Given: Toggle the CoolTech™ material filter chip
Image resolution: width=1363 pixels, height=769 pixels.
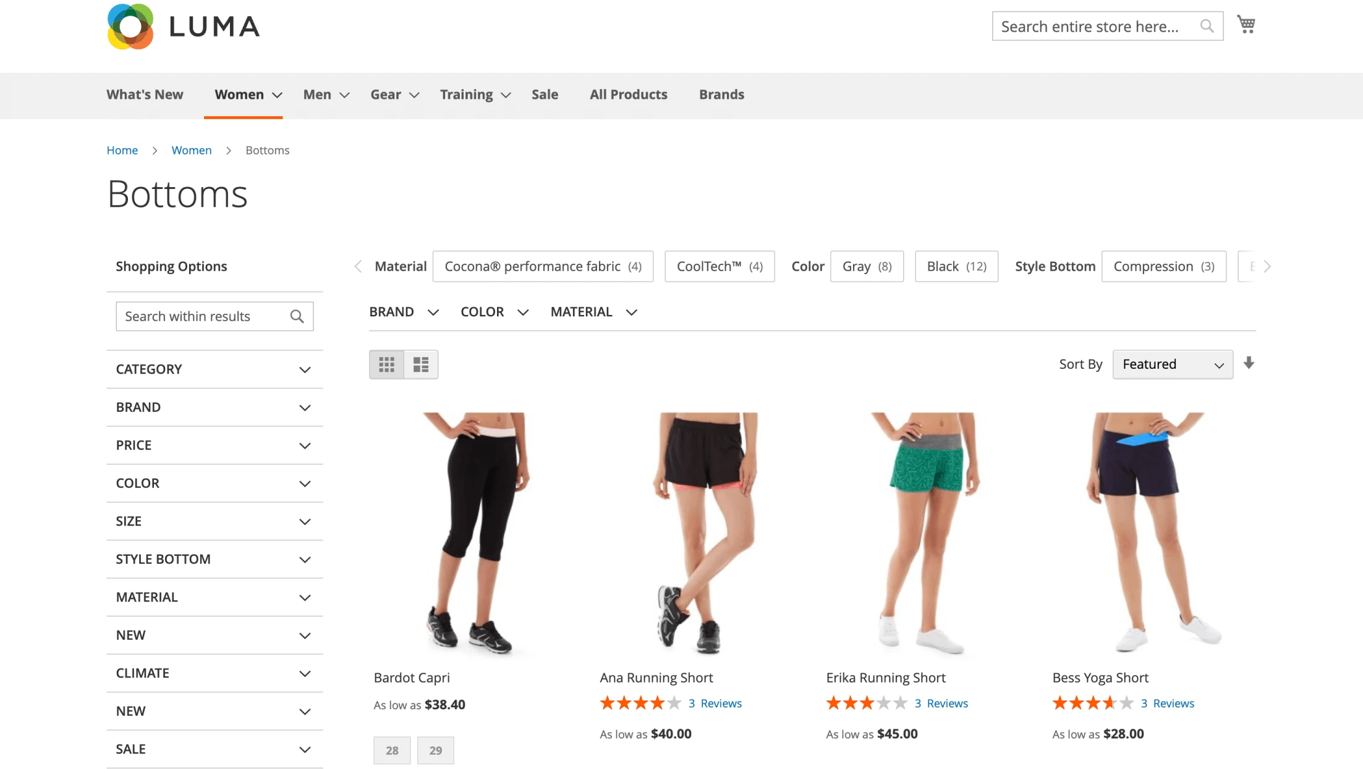Looking at the screenshot, I should 720,266.
